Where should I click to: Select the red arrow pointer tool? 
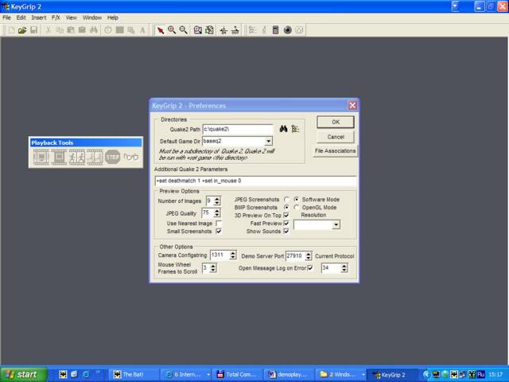(161, 30)
